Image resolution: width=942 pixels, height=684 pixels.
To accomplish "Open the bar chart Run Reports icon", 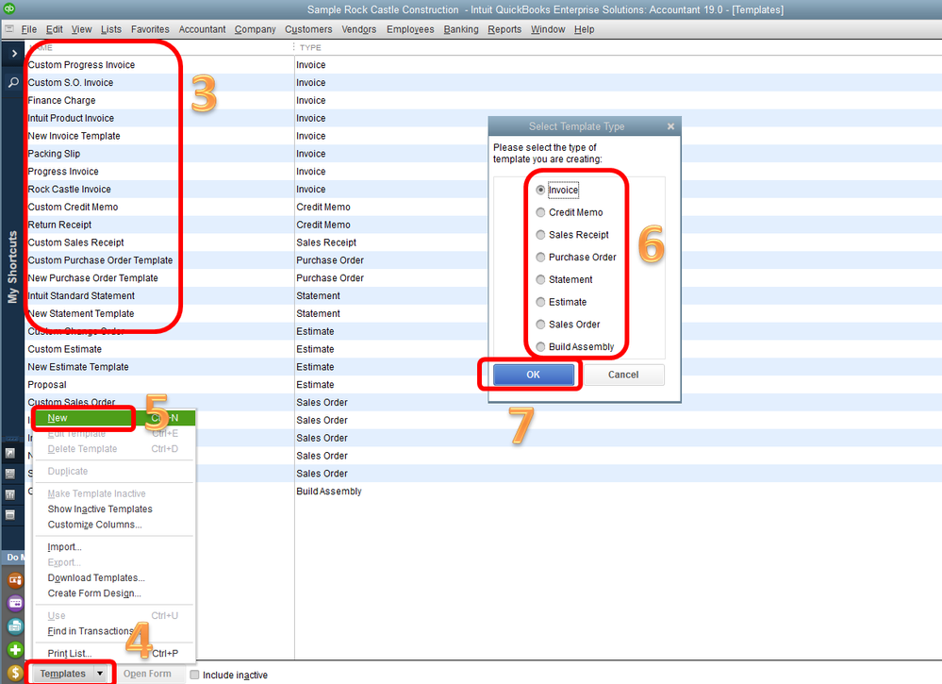I will pos(10,494).
